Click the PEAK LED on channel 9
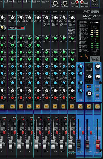 click(15, 119)
